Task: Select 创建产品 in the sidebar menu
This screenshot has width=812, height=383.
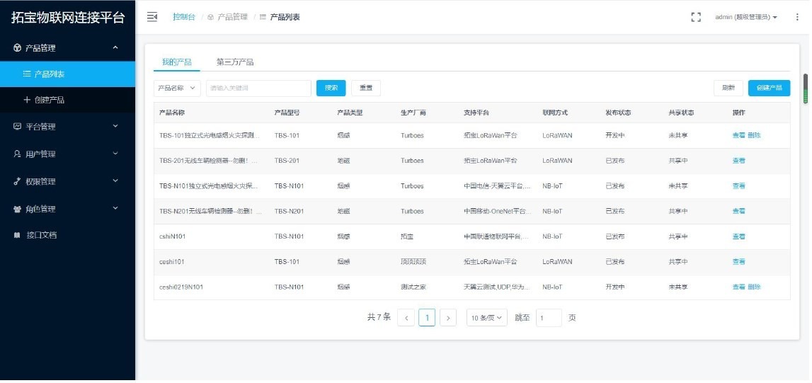Action: point(48,101)
